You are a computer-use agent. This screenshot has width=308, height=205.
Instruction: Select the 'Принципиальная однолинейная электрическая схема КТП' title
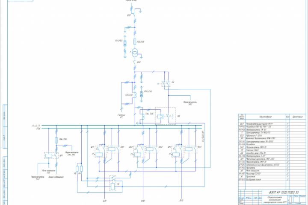point(275,200)
